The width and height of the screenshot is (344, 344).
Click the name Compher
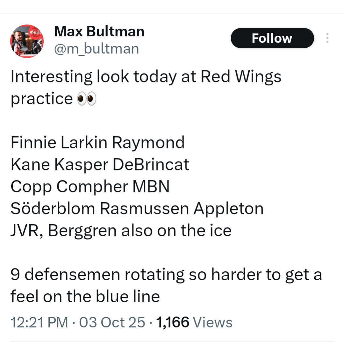coord(92,187)
